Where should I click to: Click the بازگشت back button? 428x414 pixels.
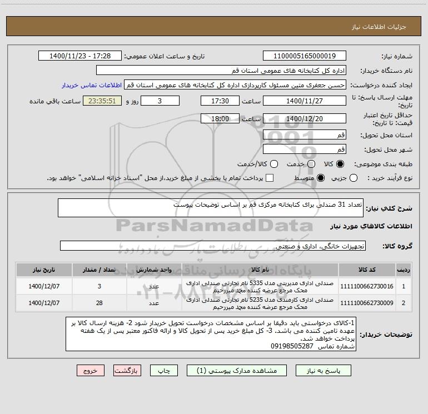click(127, 371)
